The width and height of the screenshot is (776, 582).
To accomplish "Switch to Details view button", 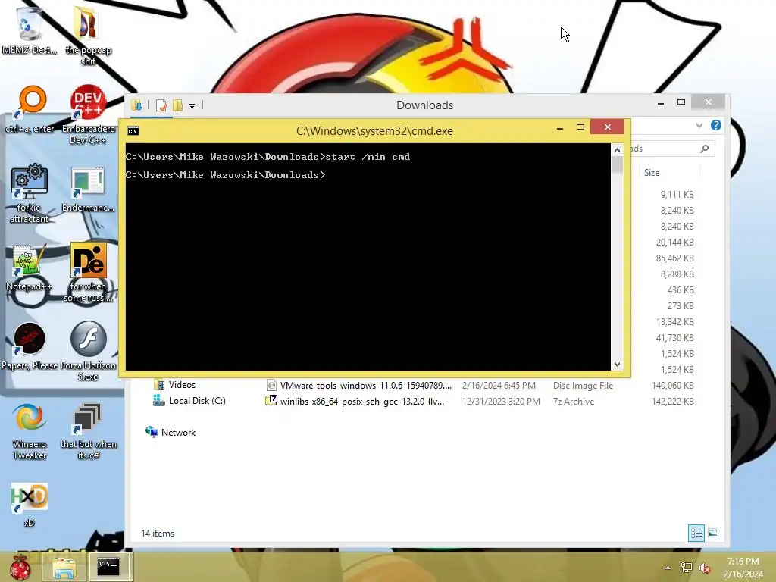I will (x=696, y=533).
